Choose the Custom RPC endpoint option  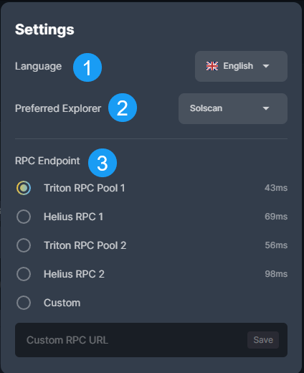point(24,303)
